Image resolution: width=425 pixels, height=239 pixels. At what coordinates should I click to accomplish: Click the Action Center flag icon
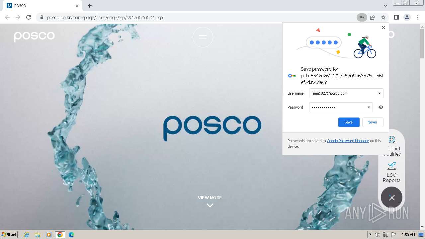[393, 235]
